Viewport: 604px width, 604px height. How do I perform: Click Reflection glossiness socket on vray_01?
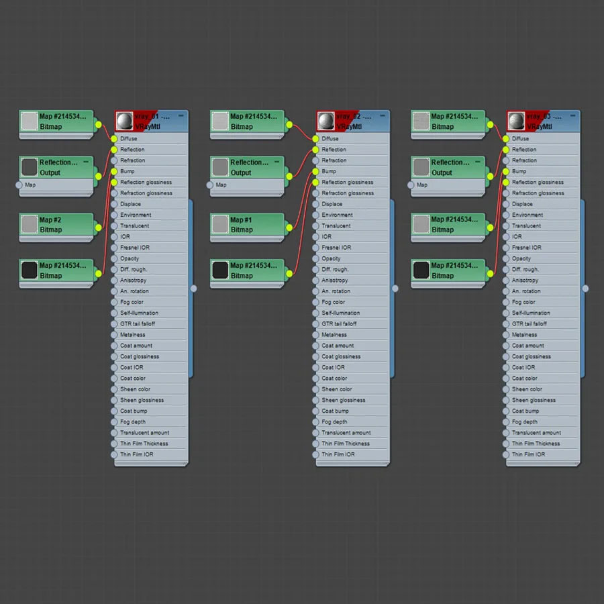114,182
